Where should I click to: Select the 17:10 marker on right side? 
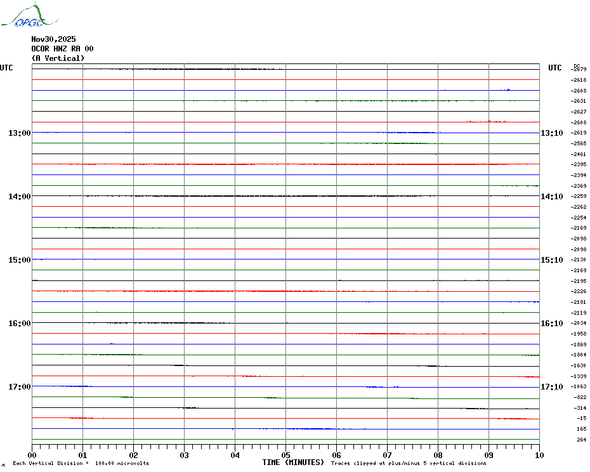tap(551, 387)
